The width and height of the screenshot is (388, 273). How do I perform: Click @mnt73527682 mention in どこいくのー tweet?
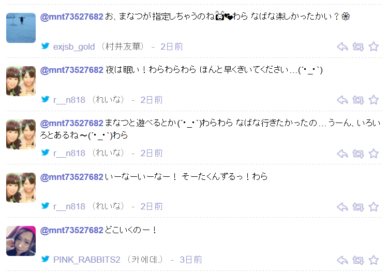pos(71,230)
